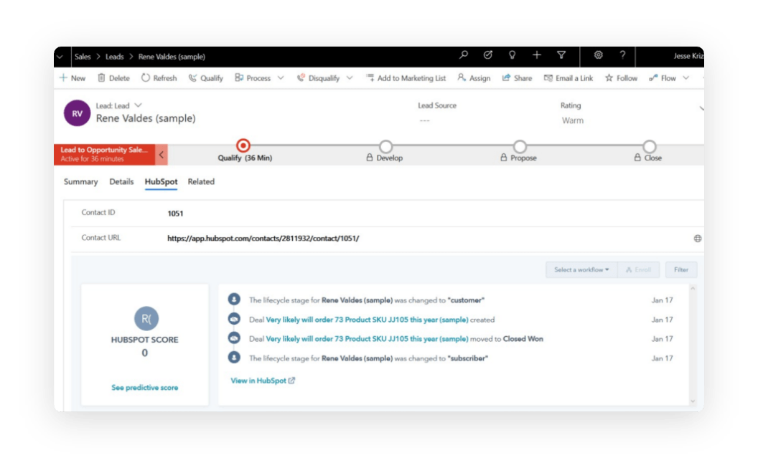Open the search icon in top bar
The width and height of the screenshot is (758, 473).
point(463,55)
